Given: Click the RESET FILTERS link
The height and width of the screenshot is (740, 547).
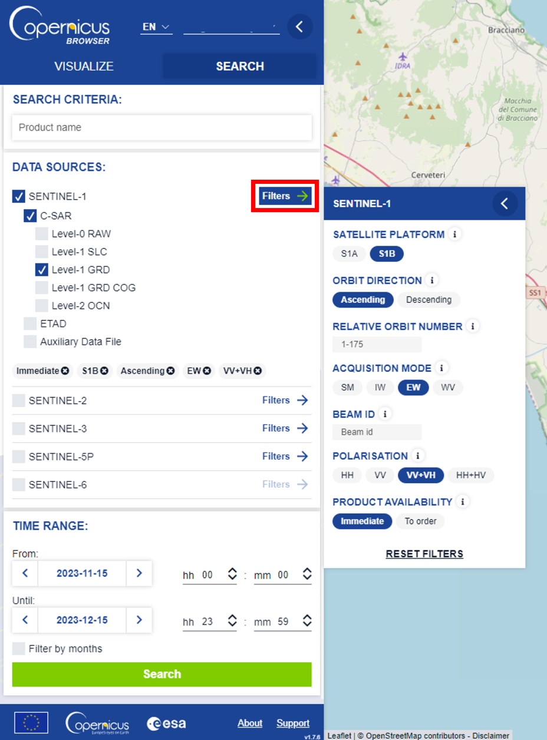Looking at the screenshot, I should click(424, 554).
